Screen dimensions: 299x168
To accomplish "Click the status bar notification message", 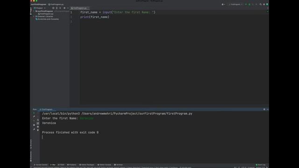I will tap(112, 167).
